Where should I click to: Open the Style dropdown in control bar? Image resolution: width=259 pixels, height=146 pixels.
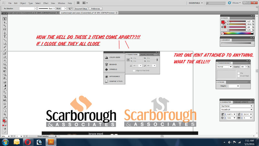point(65,8)
